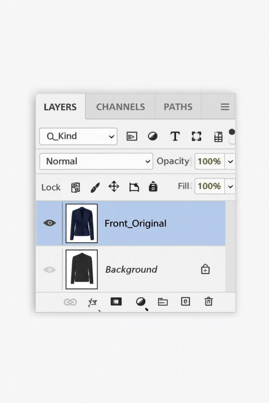Viewport: 269px width, 403px height.
Task: Filter layers by adjustment layer type
Action: click(x=152, y=137)
